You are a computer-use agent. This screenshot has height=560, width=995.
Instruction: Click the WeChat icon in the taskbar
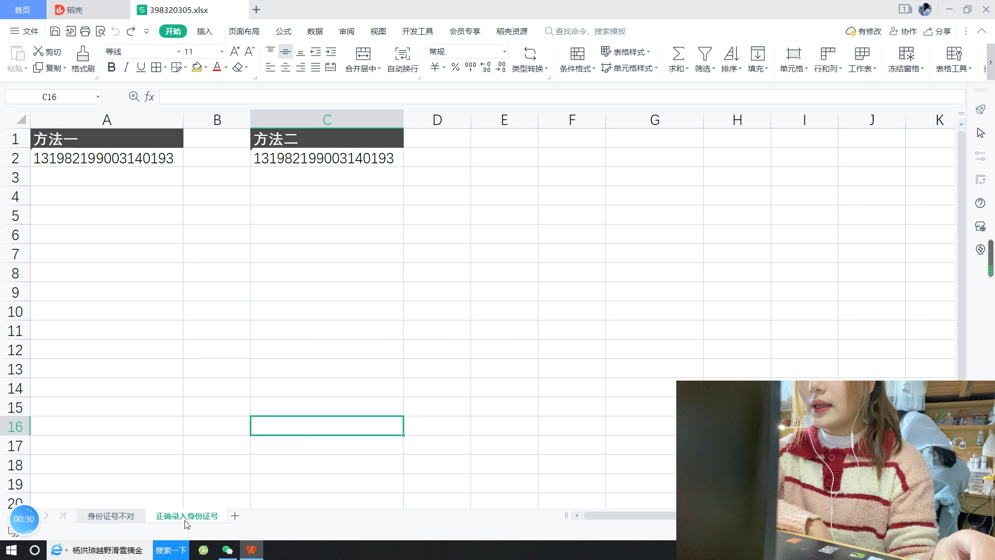(227, 550)
